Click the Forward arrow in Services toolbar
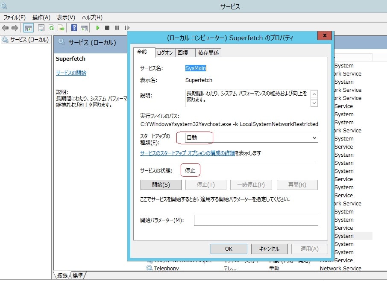 (x=15, y=28)
